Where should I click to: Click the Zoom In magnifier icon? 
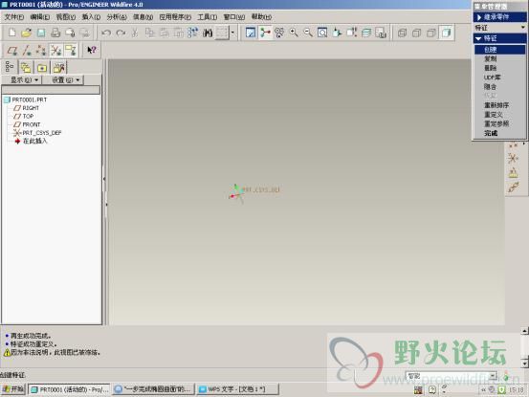coord(294,33)
